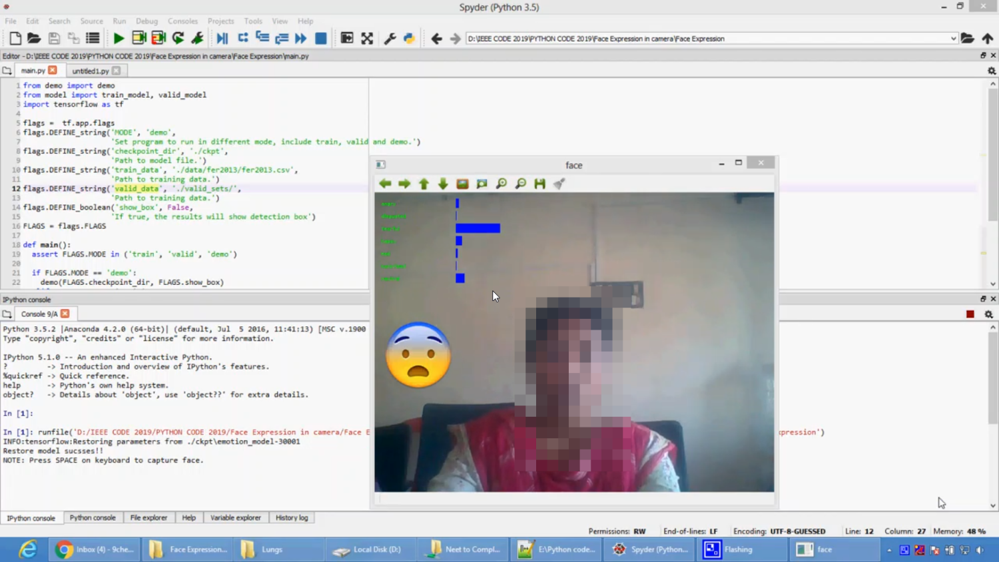
Task: Toggle fullscreen mode icon
Action: 367,39
